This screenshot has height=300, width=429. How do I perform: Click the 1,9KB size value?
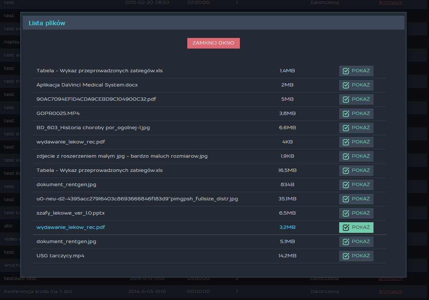pos(287,156)
